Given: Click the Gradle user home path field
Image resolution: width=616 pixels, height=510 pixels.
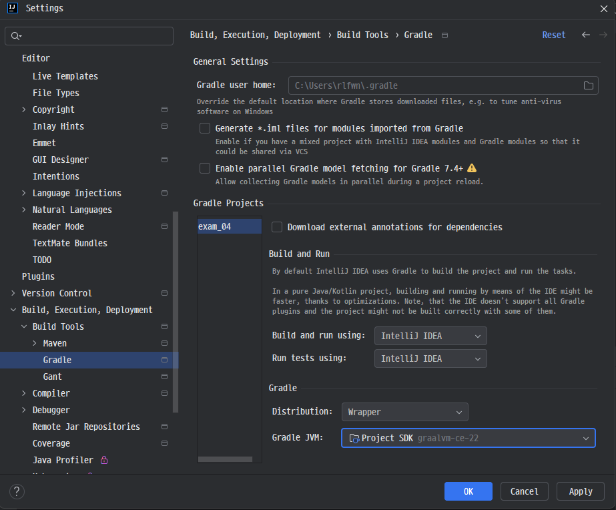Looking at the screenshot, I should pyautogui.click(x=443, y=85).
